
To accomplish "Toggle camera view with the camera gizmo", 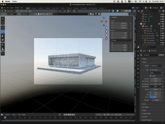I will click(106, 35).
